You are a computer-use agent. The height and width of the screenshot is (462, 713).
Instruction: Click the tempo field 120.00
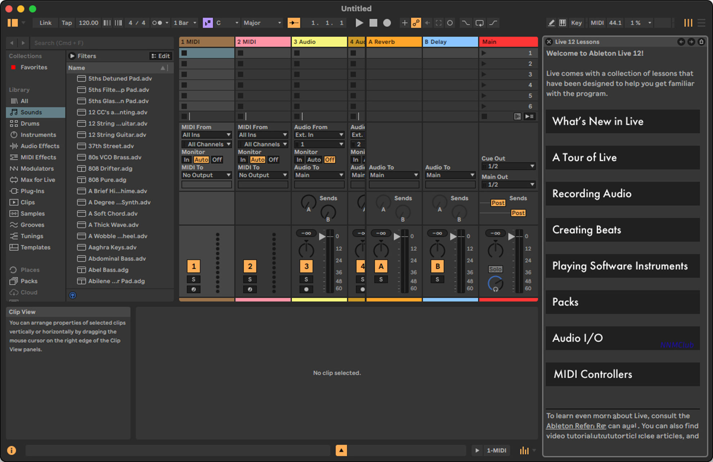coord(89,23)
